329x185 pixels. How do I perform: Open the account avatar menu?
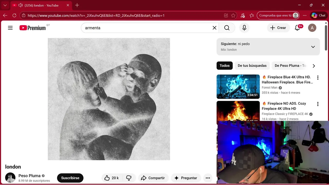coord(312,28)
